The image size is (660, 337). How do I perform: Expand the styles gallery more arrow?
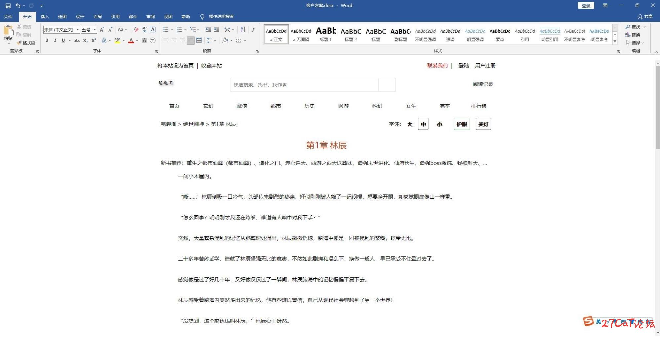[615, 42]
